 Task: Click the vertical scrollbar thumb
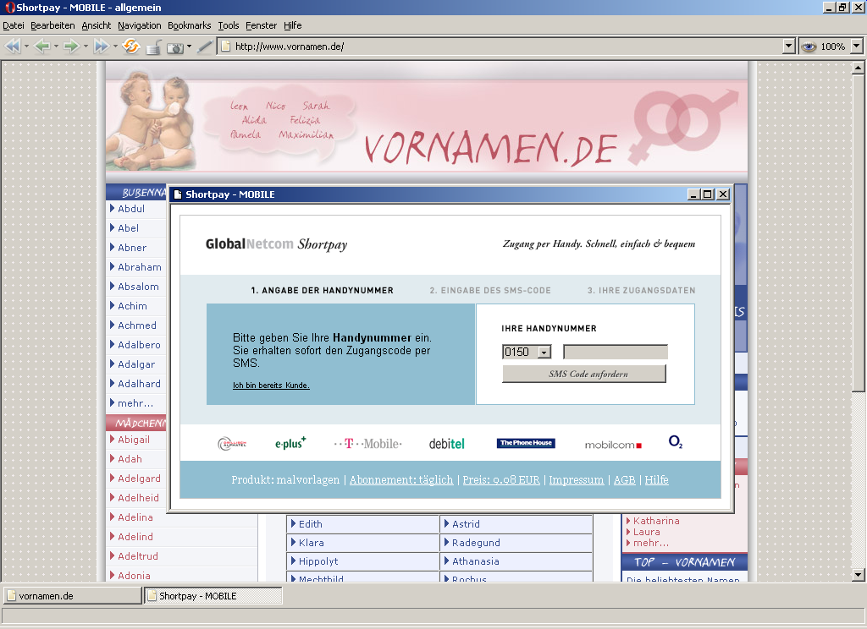pyautogui.click(x=858, y=233)
